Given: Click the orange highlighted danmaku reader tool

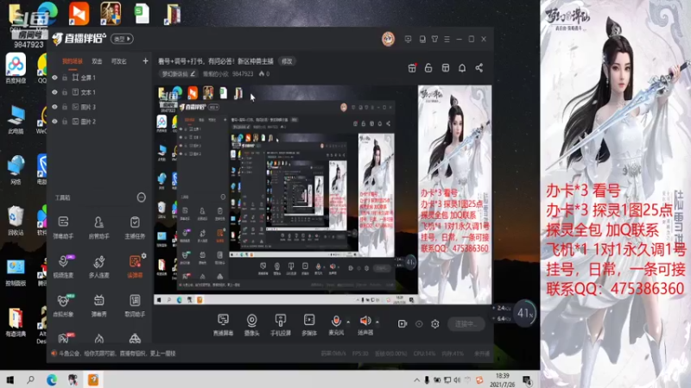Looking at the screenshot, I should pyautogui.click(x=135, y=266).
